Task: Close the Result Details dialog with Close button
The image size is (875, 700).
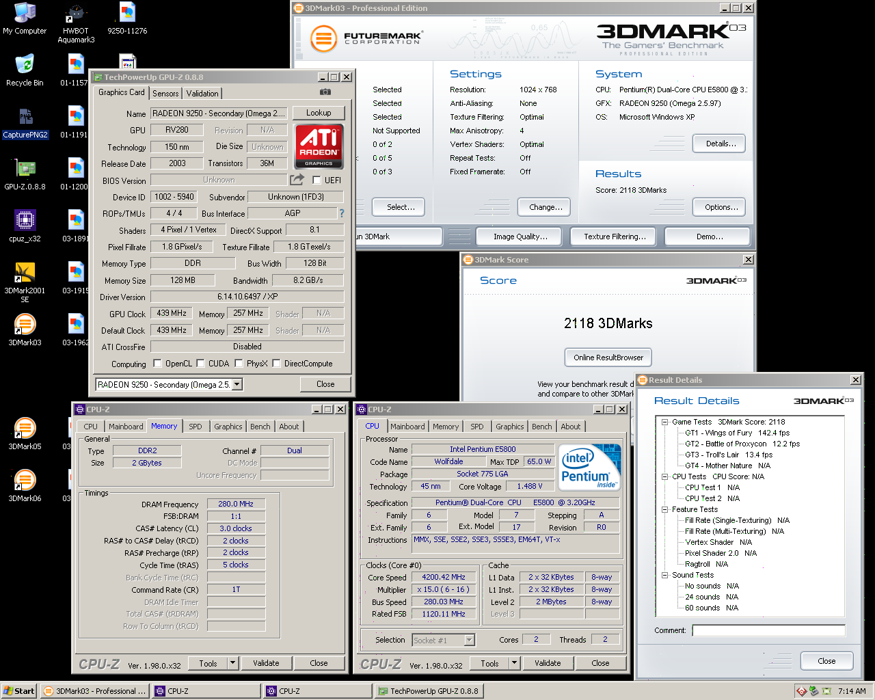Action: point(826,661)
